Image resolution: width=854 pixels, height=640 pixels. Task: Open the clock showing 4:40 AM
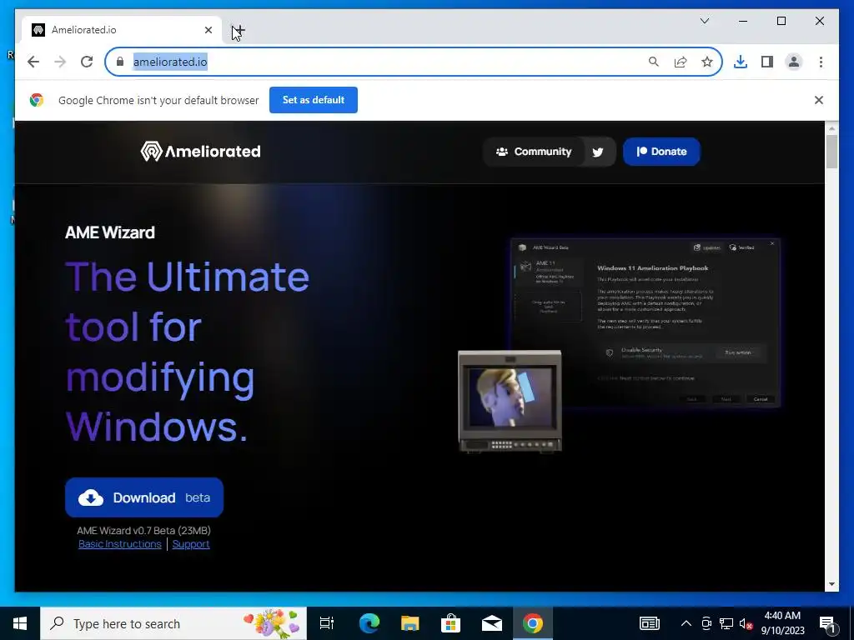point(782,623)
